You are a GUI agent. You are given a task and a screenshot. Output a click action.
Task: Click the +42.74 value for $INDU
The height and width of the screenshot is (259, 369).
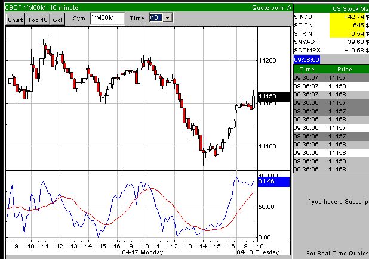click(354, 17)
